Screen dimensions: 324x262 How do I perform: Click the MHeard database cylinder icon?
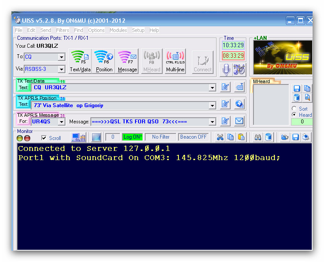point(297,98)
